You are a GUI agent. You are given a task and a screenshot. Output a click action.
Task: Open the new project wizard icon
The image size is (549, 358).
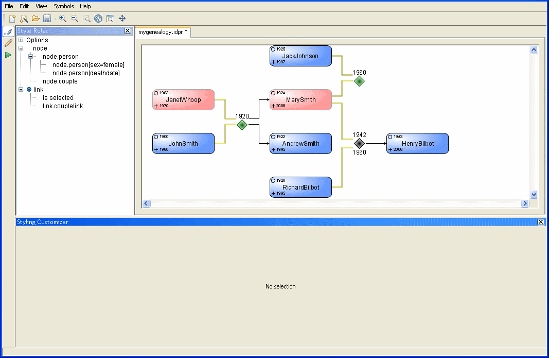point(24,19)
